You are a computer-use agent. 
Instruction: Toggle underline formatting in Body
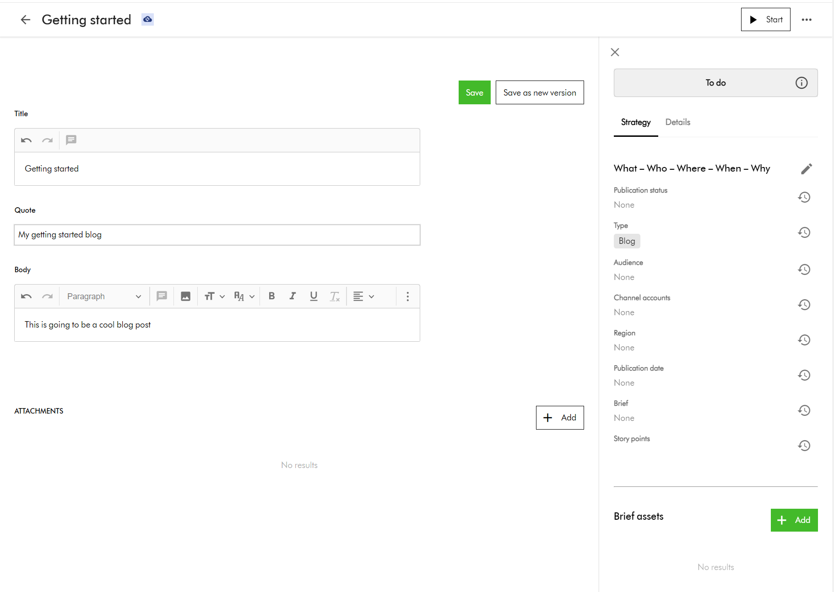coord(314,296)
